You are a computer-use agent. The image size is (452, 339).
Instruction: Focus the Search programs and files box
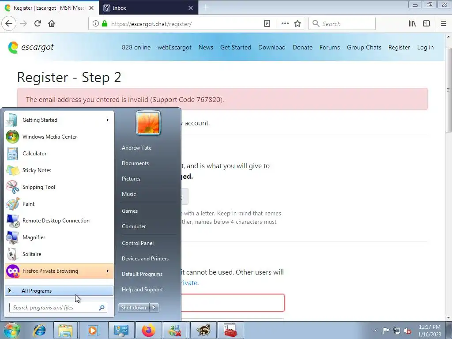click(x=58, y=308)
